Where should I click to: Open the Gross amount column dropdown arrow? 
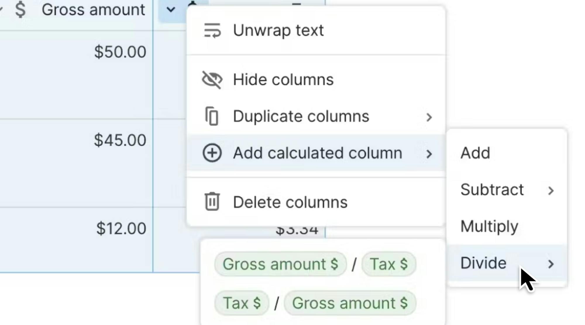171,10
